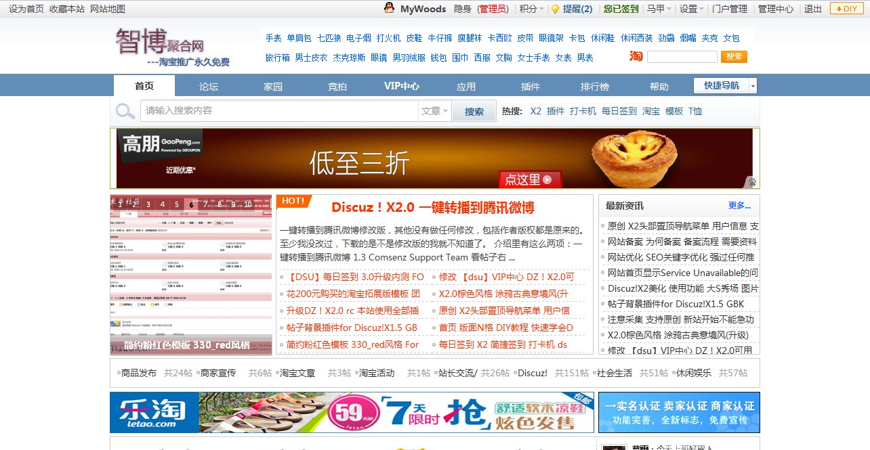Select slide number 10 in the slideshow
Image resolution: width=870 pixels, height=450 pixels.
point(248,204)
